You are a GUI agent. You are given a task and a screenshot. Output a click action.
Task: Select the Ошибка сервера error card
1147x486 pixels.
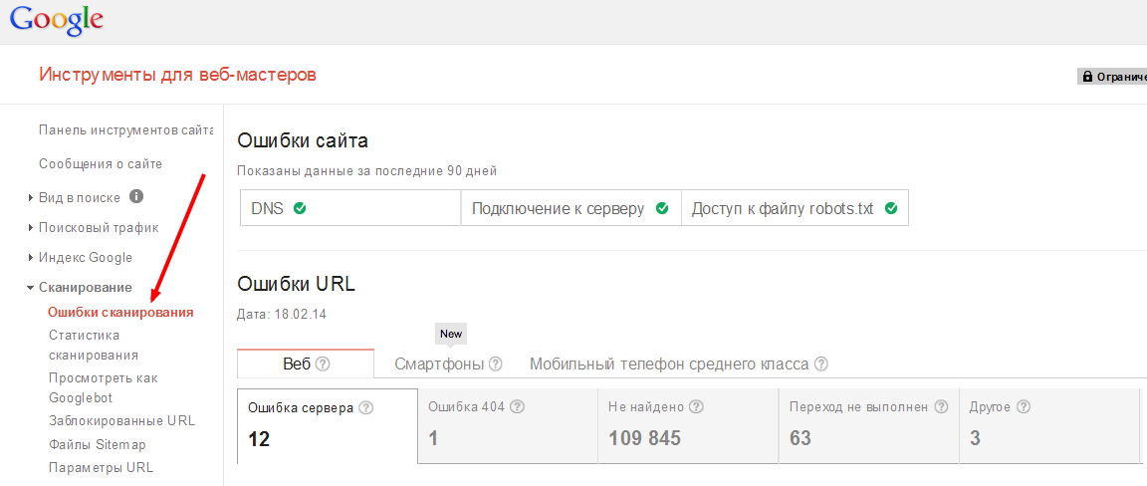(328, 426)
